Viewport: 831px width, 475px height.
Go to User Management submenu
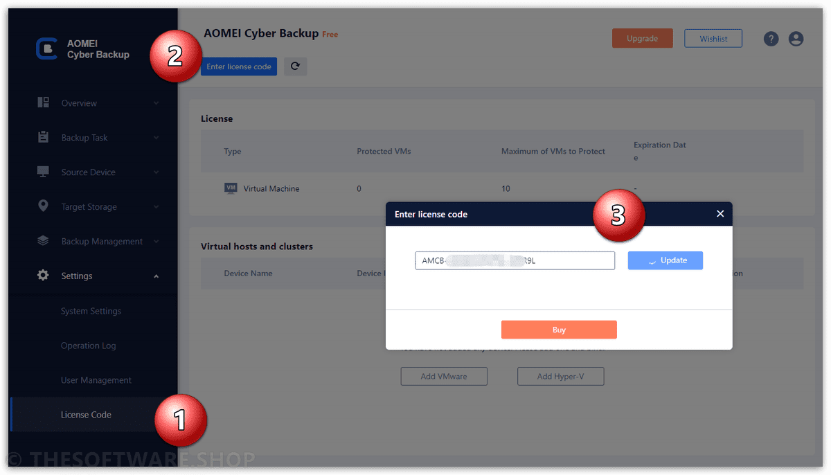(96, 380)
